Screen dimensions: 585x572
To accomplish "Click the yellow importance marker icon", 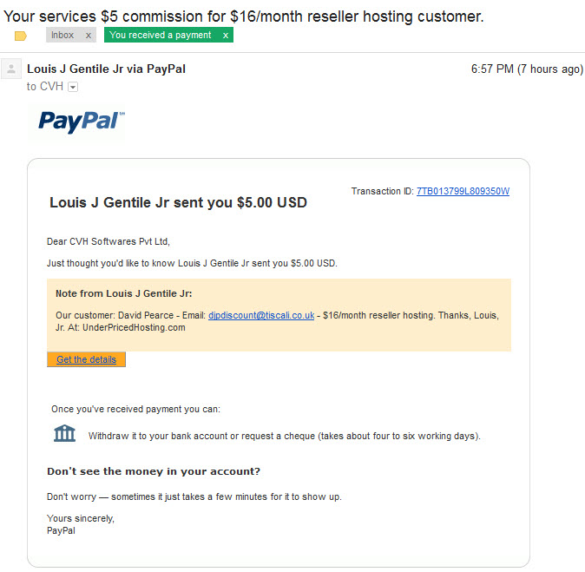I will tap(21, 36).
